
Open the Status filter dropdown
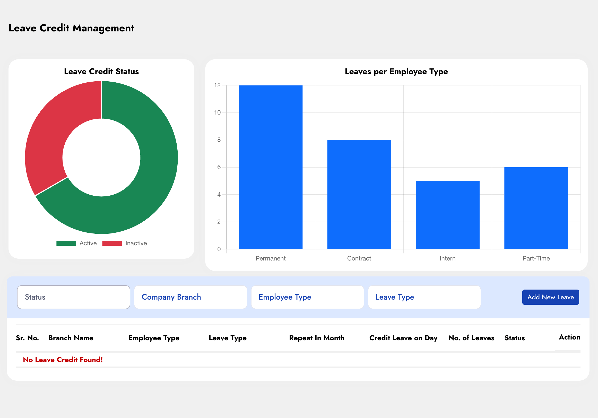[73, 297]
